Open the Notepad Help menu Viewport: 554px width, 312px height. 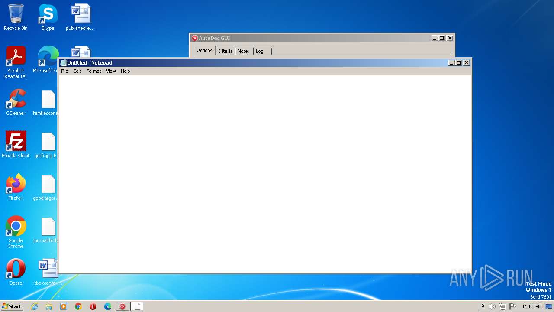(126, 71)
